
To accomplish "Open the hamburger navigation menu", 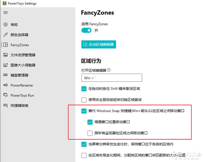I will click(x=6, y=13).
